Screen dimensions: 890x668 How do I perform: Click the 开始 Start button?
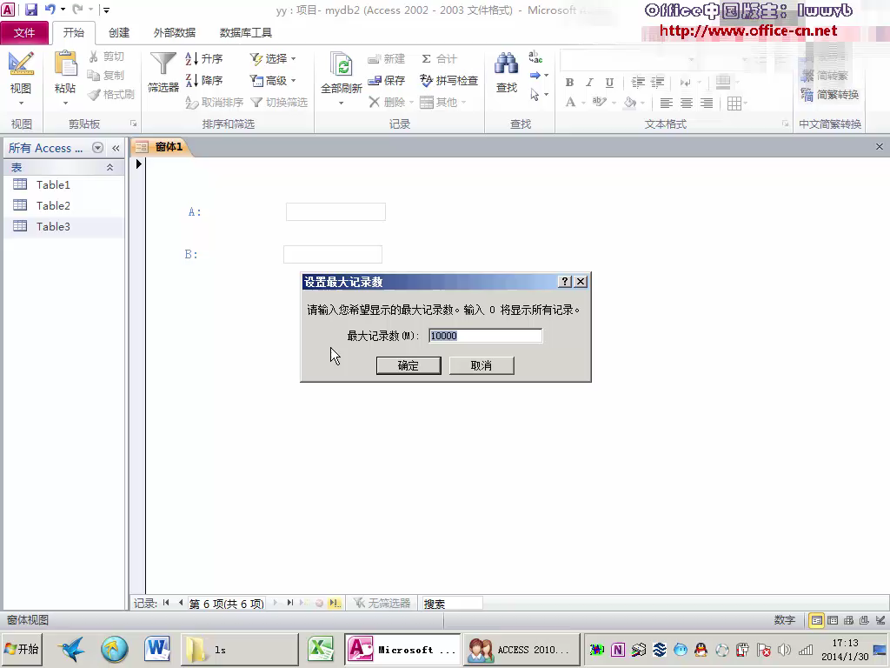click(x=22, y=649)
